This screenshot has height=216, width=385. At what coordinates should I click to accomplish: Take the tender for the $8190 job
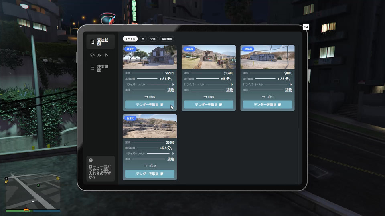tap(267, 104)
